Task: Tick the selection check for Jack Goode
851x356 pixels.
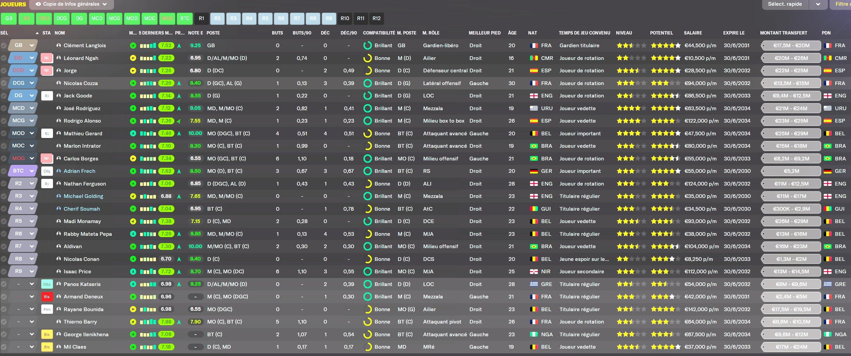Action: pyautogui.click(x=4, y=96)
